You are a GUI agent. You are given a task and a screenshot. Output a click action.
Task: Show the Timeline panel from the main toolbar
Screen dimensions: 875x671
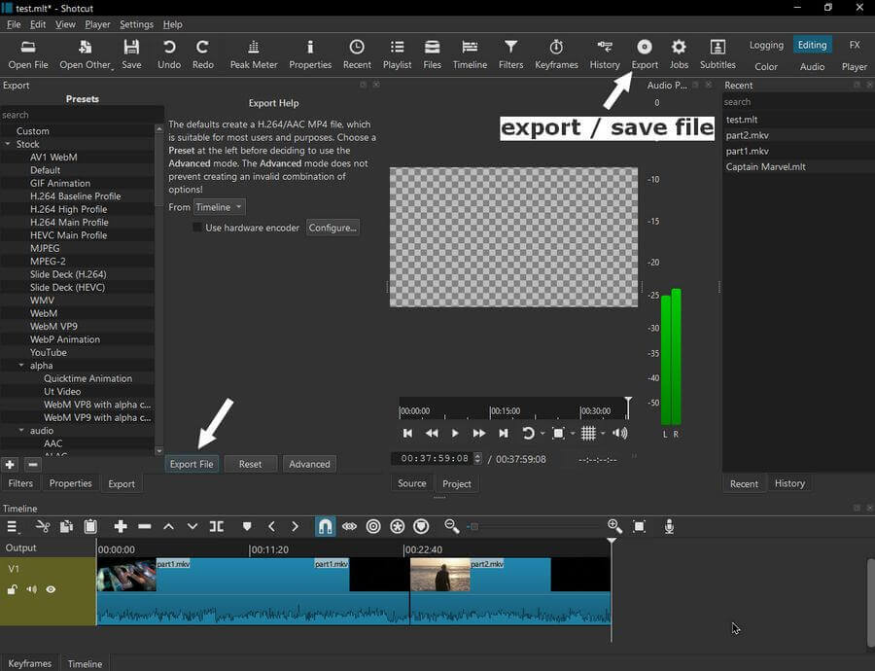pyautogui.click(x=470, y=54)
